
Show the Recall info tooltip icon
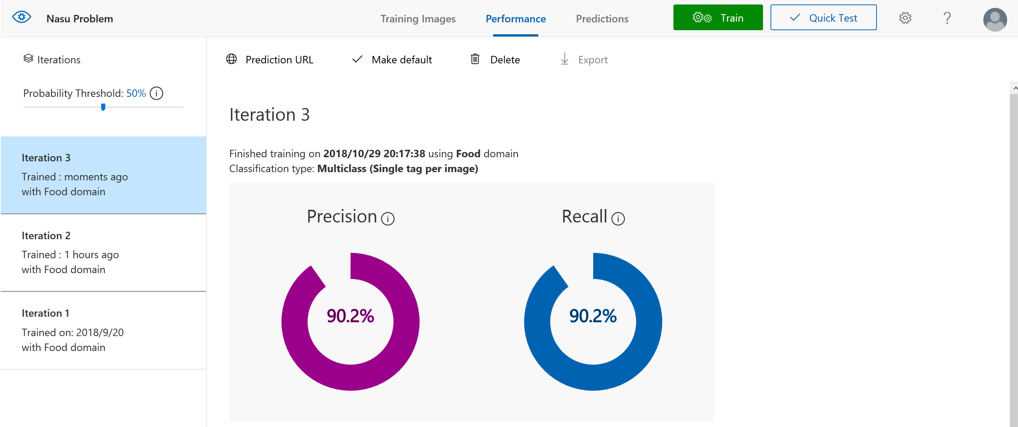[x=618, y=219]
